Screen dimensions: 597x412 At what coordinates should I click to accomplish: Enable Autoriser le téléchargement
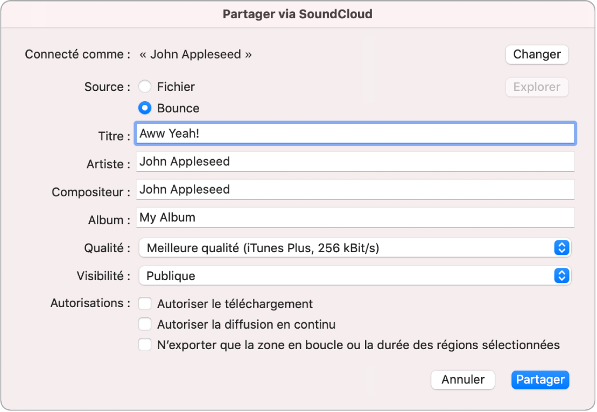(x=144, y=303)
